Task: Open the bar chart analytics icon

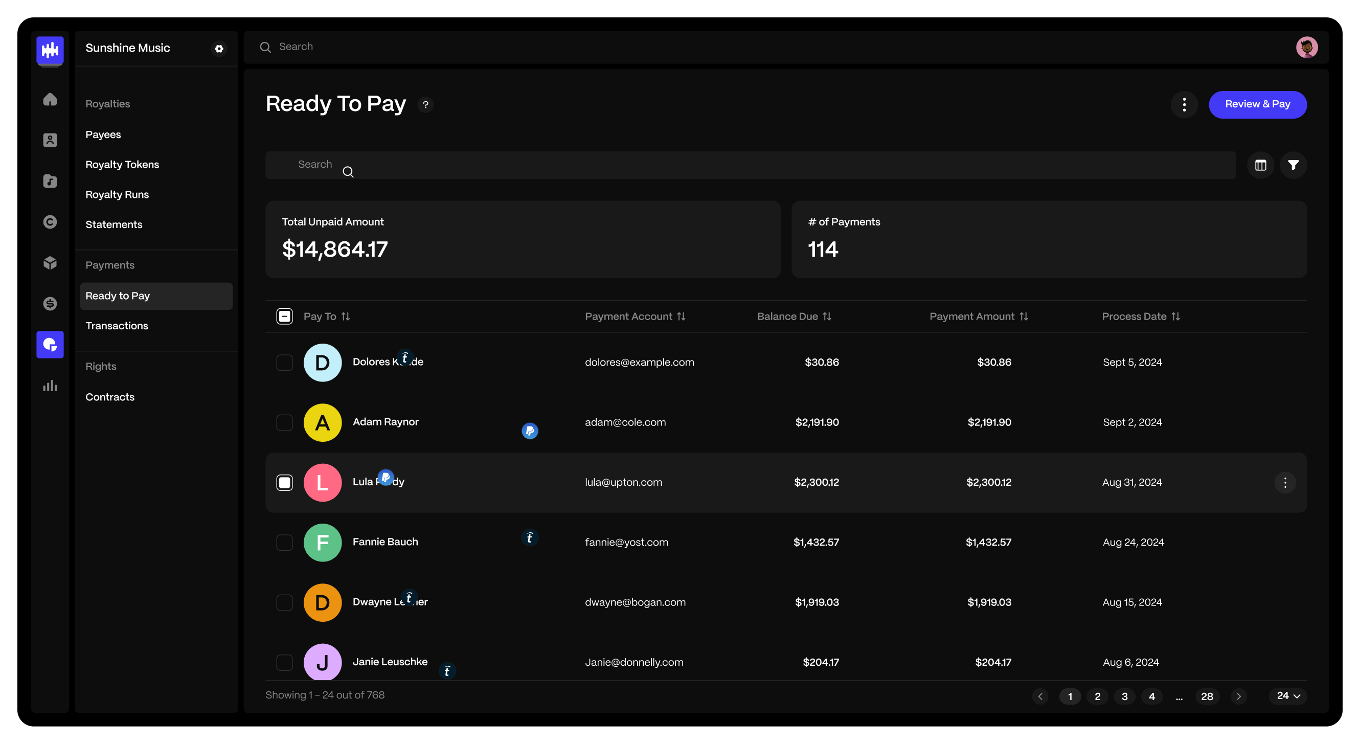Action: (x=50, y=386)
